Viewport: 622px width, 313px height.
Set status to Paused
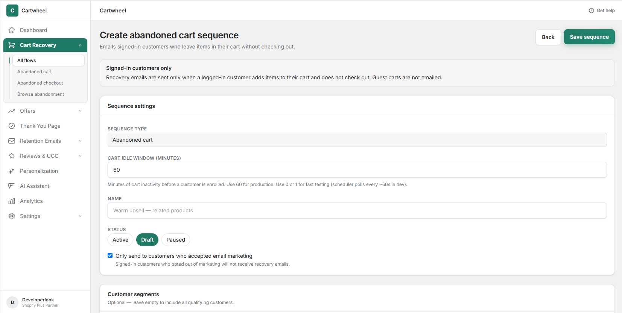click(x=176, y=240)
